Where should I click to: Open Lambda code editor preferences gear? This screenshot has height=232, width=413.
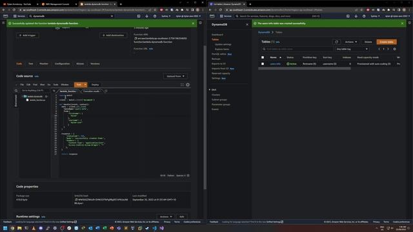coord(188,84)
